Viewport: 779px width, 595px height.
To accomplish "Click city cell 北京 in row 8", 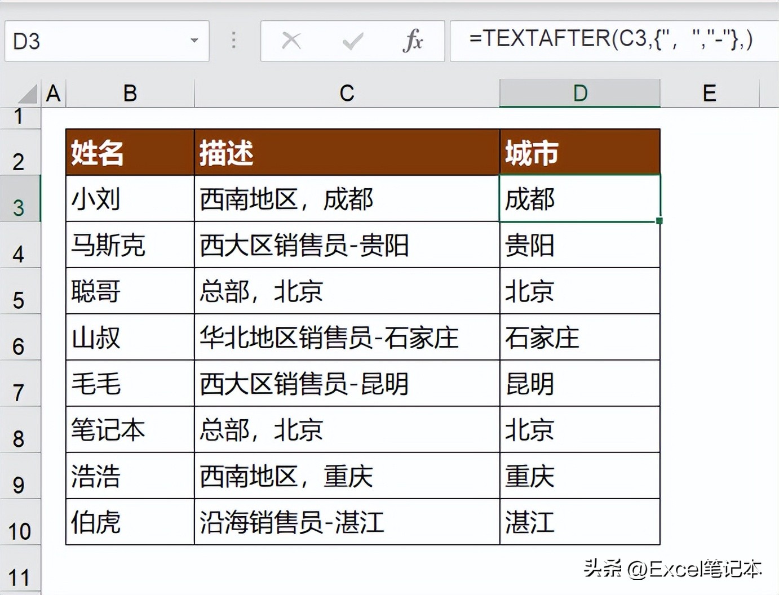I will point(580,429).
